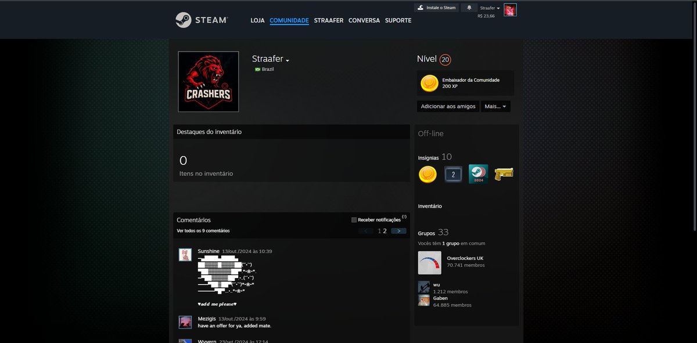Image resolution: width=697 pixels, height=343 pixels.
Task: Open the SUPORTE menu
Action: (398, 20)
